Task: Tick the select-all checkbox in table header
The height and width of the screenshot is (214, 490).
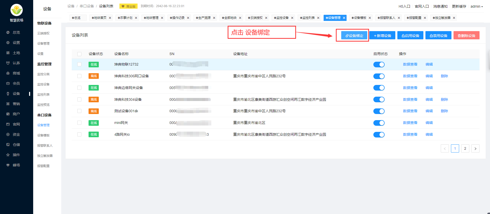Action: pyautogui.click(x=79, y=54)
